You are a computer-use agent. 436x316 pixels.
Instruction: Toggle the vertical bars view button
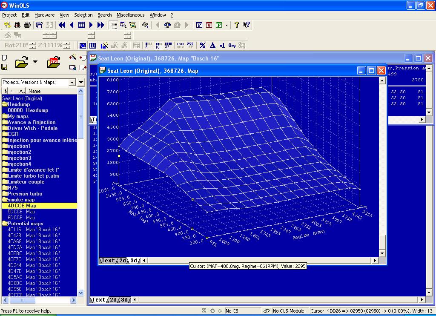[x=92, y=45]
